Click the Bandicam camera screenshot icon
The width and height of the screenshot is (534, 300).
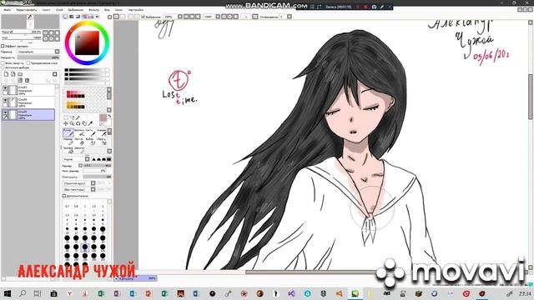pos(374,7)
